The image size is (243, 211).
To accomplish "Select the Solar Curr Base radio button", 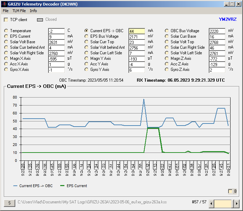I will [166, 36].
